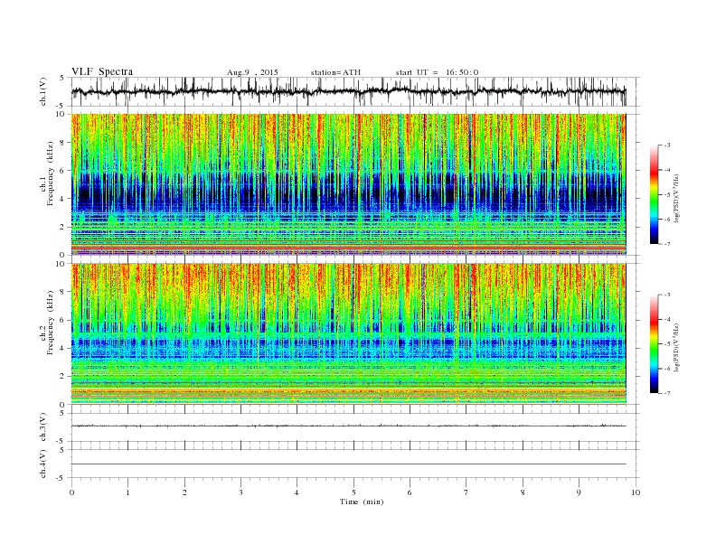Click time axis tick label '2'
Image resolution: width=716 pixels, height=553 pixels.
click(184, 492)
